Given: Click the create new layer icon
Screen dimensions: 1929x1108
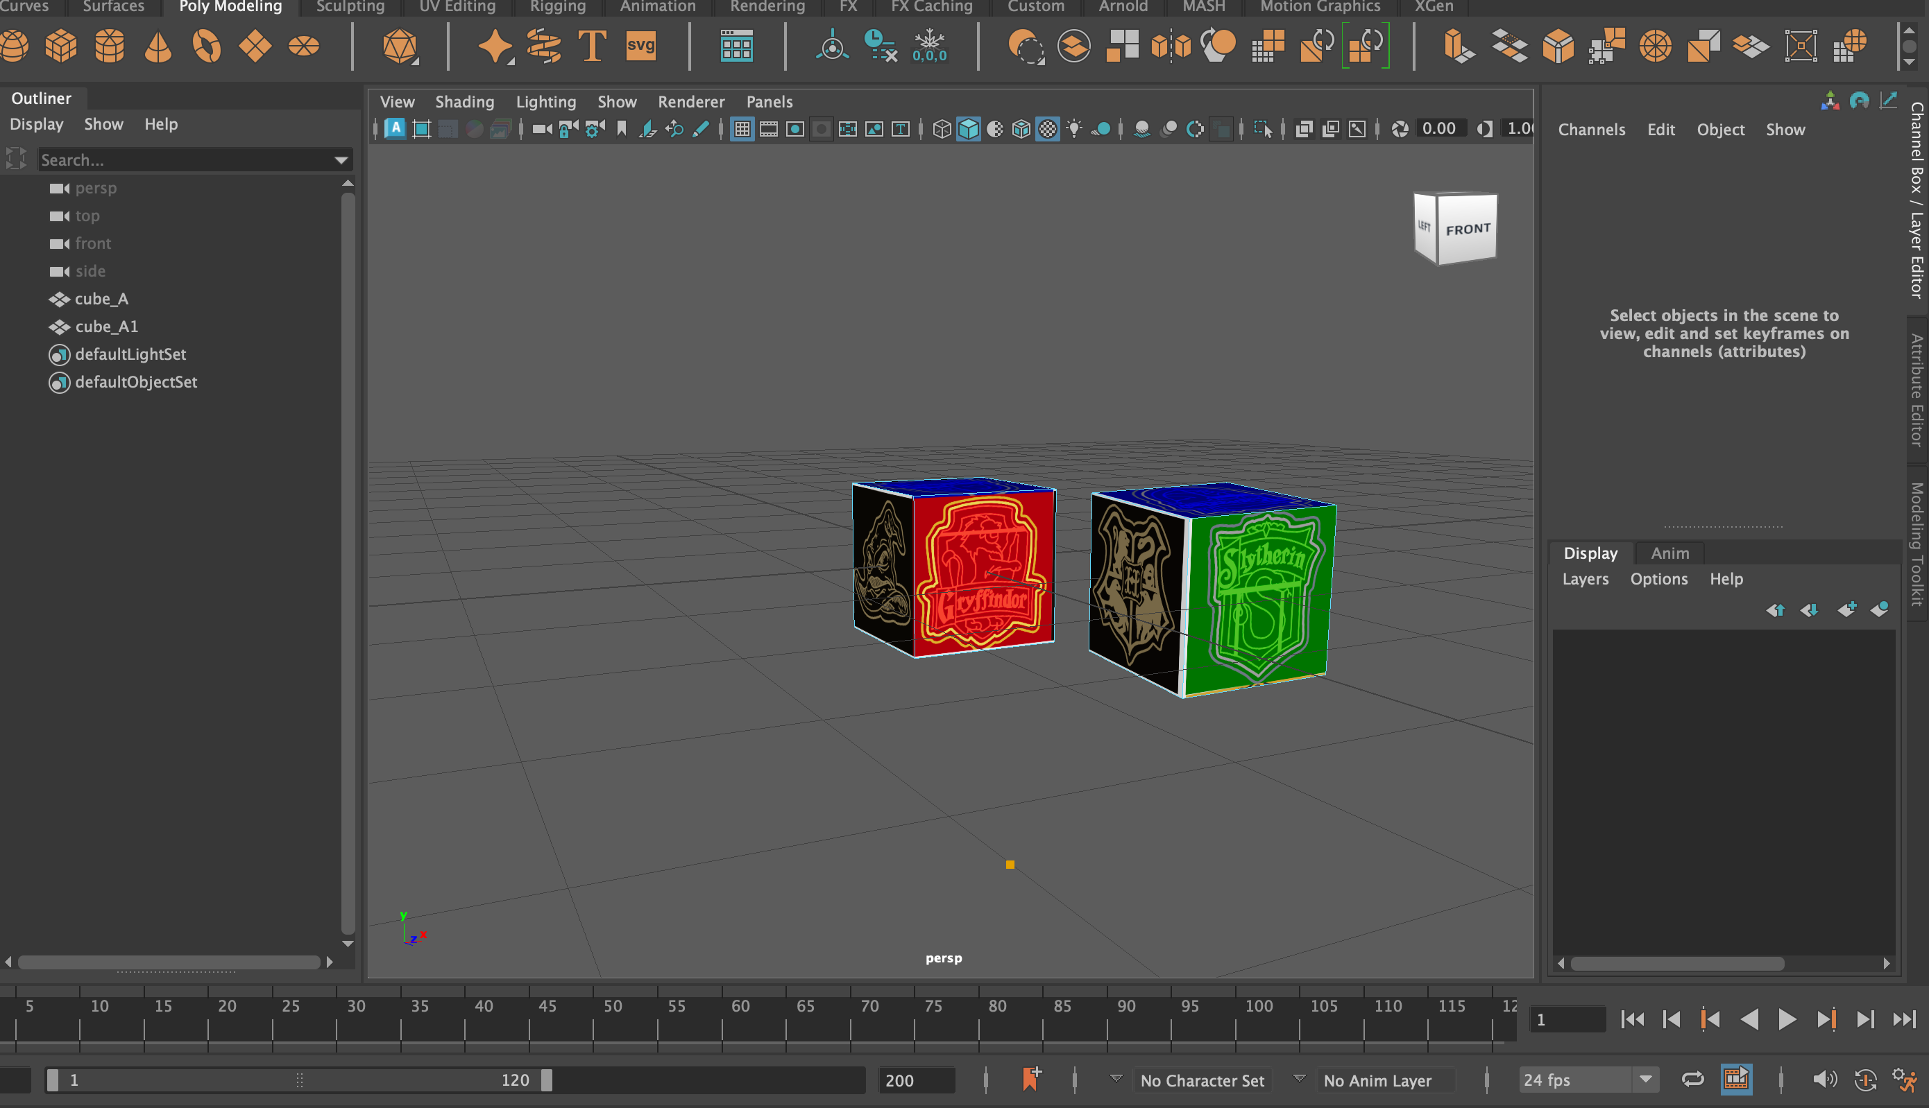Looking at the screenshot, I should coord(1846,609).
